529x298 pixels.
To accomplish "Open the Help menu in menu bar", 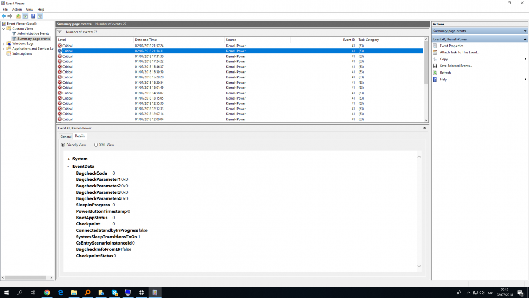I will click(x=41, y=10).
